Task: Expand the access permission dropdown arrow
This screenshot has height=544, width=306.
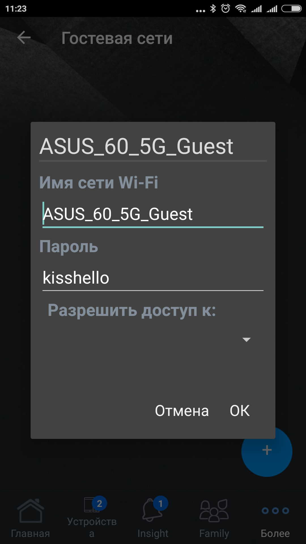Action: pyautogui.click(x=246, y=340)
